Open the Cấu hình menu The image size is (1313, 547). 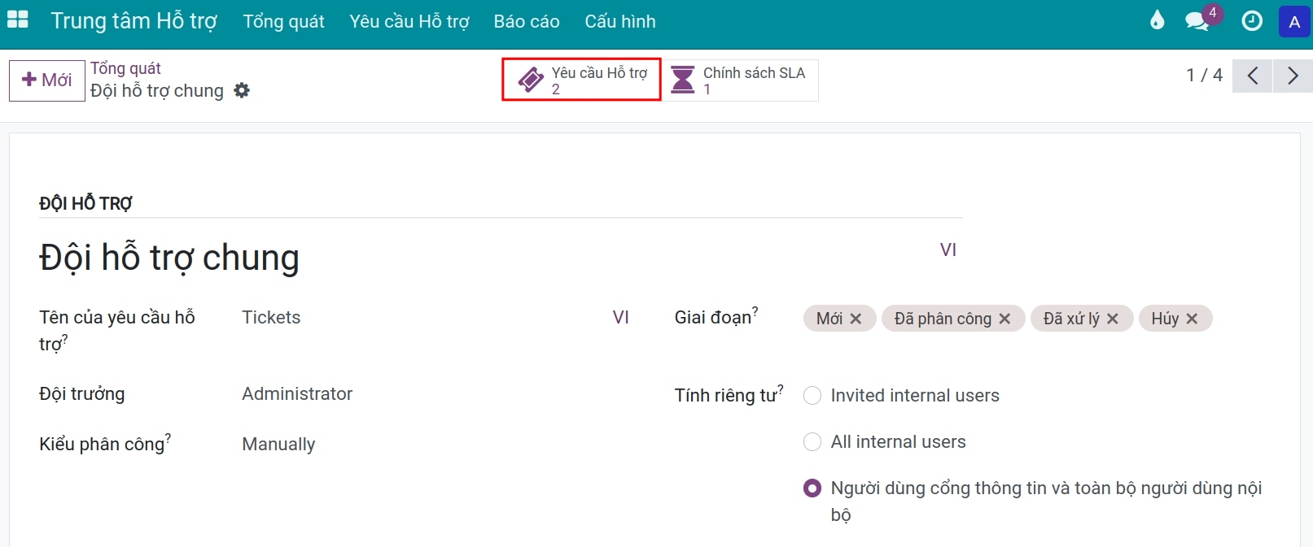coord(620,22)
